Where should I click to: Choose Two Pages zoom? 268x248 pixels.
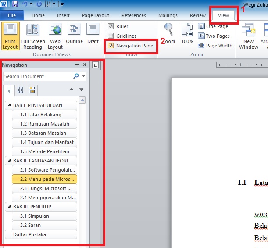(214, 36)
